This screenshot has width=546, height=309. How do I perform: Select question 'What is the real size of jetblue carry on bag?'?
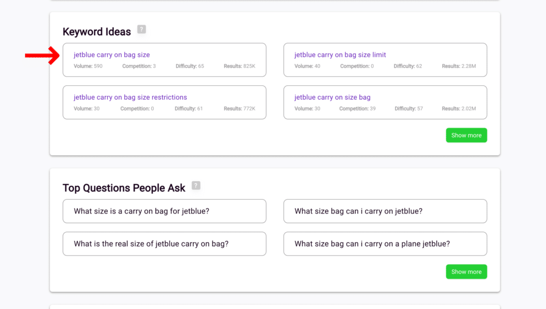(x=164, y=244)
